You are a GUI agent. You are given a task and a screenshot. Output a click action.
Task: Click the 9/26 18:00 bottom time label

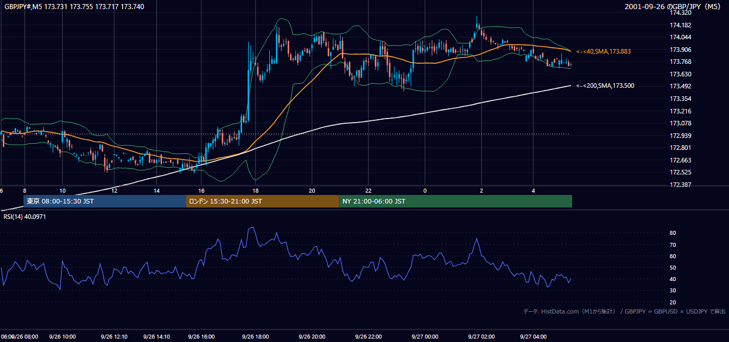pos(256,337)
